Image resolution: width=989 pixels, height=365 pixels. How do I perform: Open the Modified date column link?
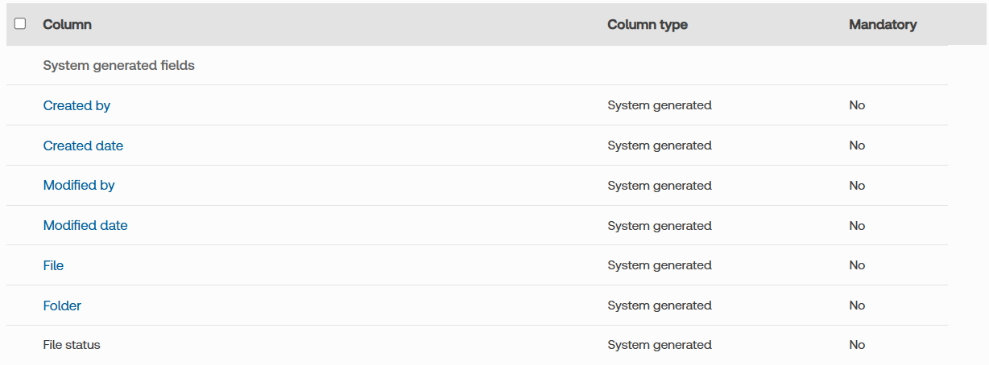click(85, 225)
